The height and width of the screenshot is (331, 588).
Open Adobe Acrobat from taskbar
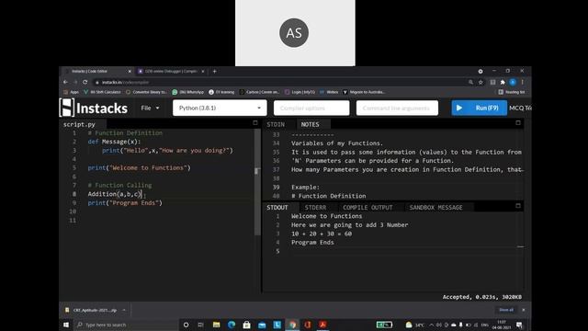point(322,325)
